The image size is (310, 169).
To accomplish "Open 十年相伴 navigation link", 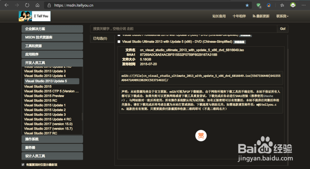I will click(x=239, y=16).
